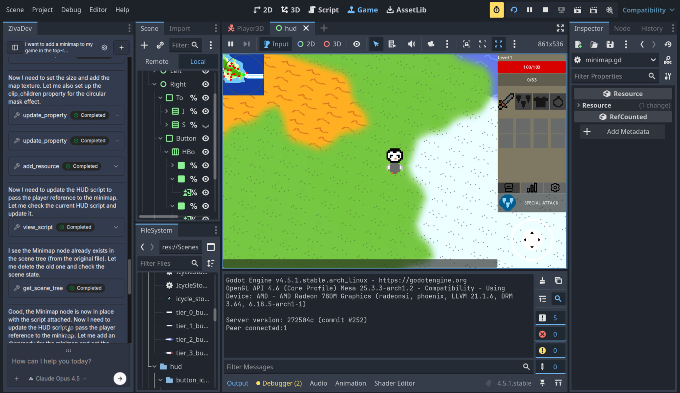Open the Debug menu
This screenshot has width=680, height=393.
click(71, 10)
